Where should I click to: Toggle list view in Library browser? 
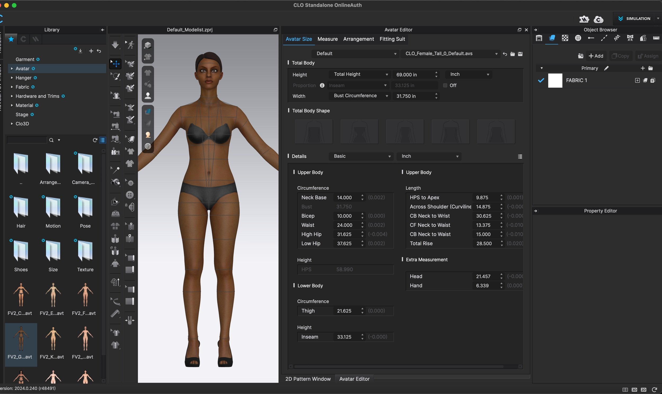(102, 140)
